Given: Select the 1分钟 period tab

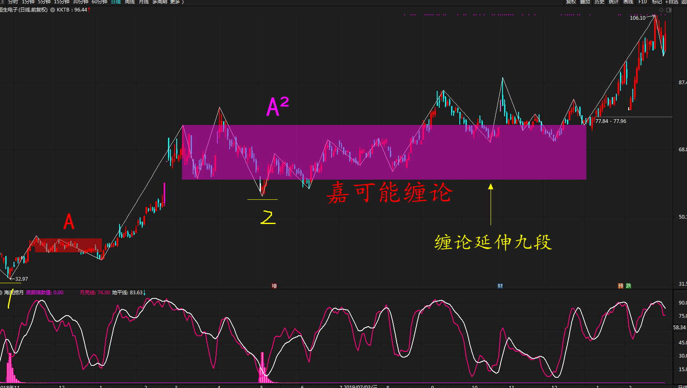Looking at the screenshot, I should click(x=28, y=2).
